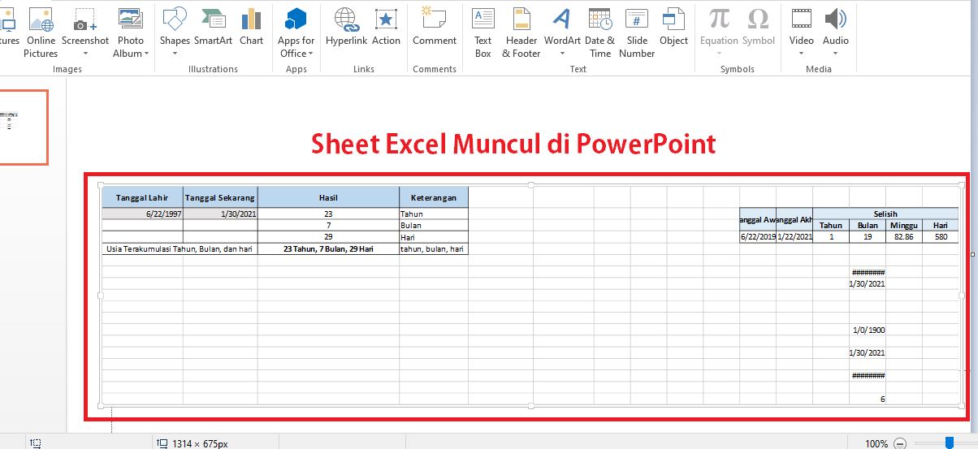Select the 'Tanggal Sekarang' header cell
978x449 pixels.
[x=220, y=197]
